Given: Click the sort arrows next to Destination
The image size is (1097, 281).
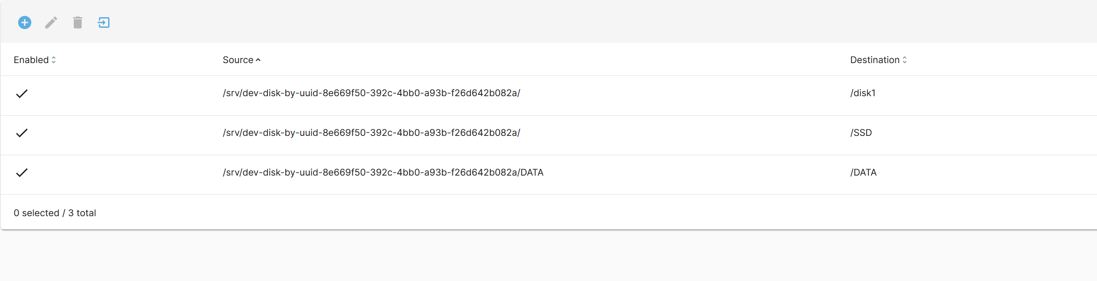Looking at the screenshot, I should coord(905,59).
